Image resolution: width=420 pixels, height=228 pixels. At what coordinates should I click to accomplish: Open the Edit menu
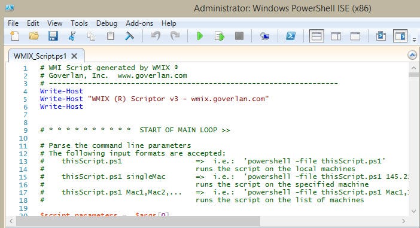pyautogui.click(x=33, y=23)
